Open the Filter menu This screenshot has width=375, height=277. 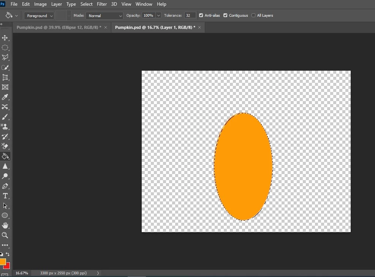click(x=102, y=4)
